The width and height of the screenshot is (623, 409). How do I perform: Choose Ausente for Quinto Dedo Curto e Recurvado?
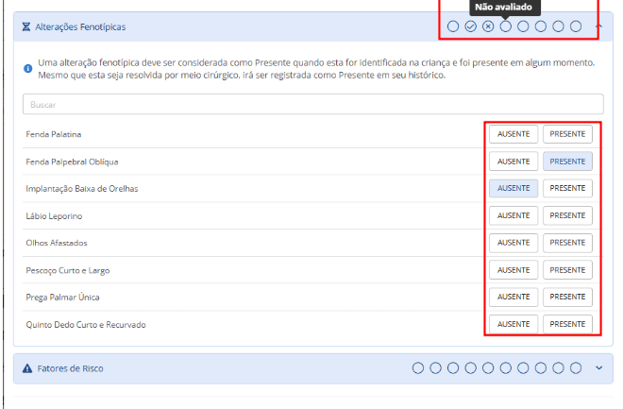[514, 324]
